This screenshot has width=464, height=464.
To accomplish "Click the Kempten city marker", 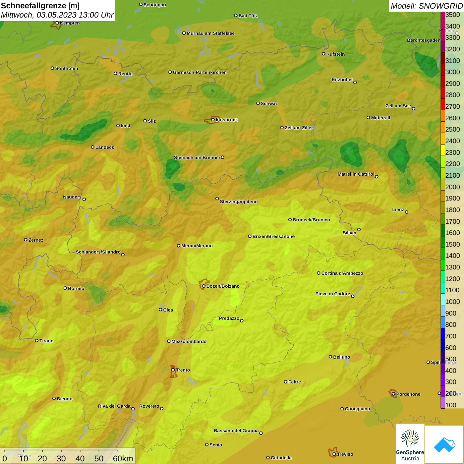I will (57, 23).
